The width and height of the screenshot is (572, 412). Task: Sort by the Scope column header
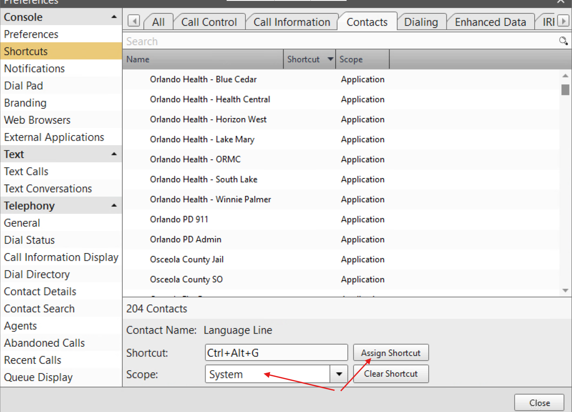362,59
